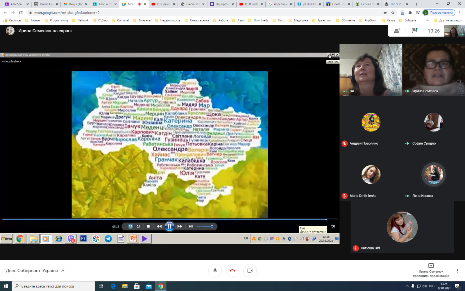Turn off the camera in Meet
Screen dimensions: 465x291
pos(250,271)
